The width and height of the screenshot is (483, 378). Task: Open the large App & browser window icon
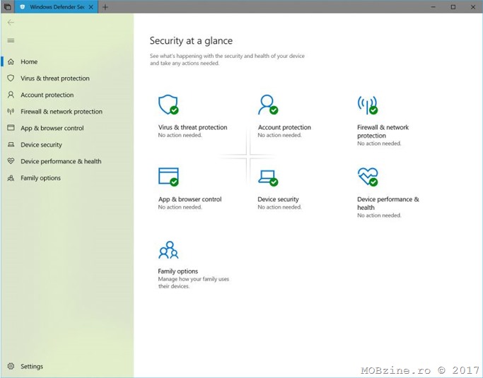[168, 177]
